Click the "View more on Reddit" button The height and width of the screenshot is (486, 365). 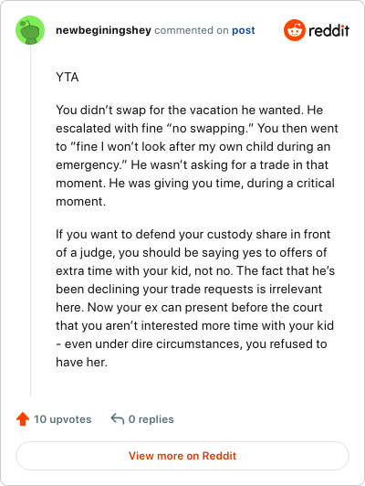(182, 456)
